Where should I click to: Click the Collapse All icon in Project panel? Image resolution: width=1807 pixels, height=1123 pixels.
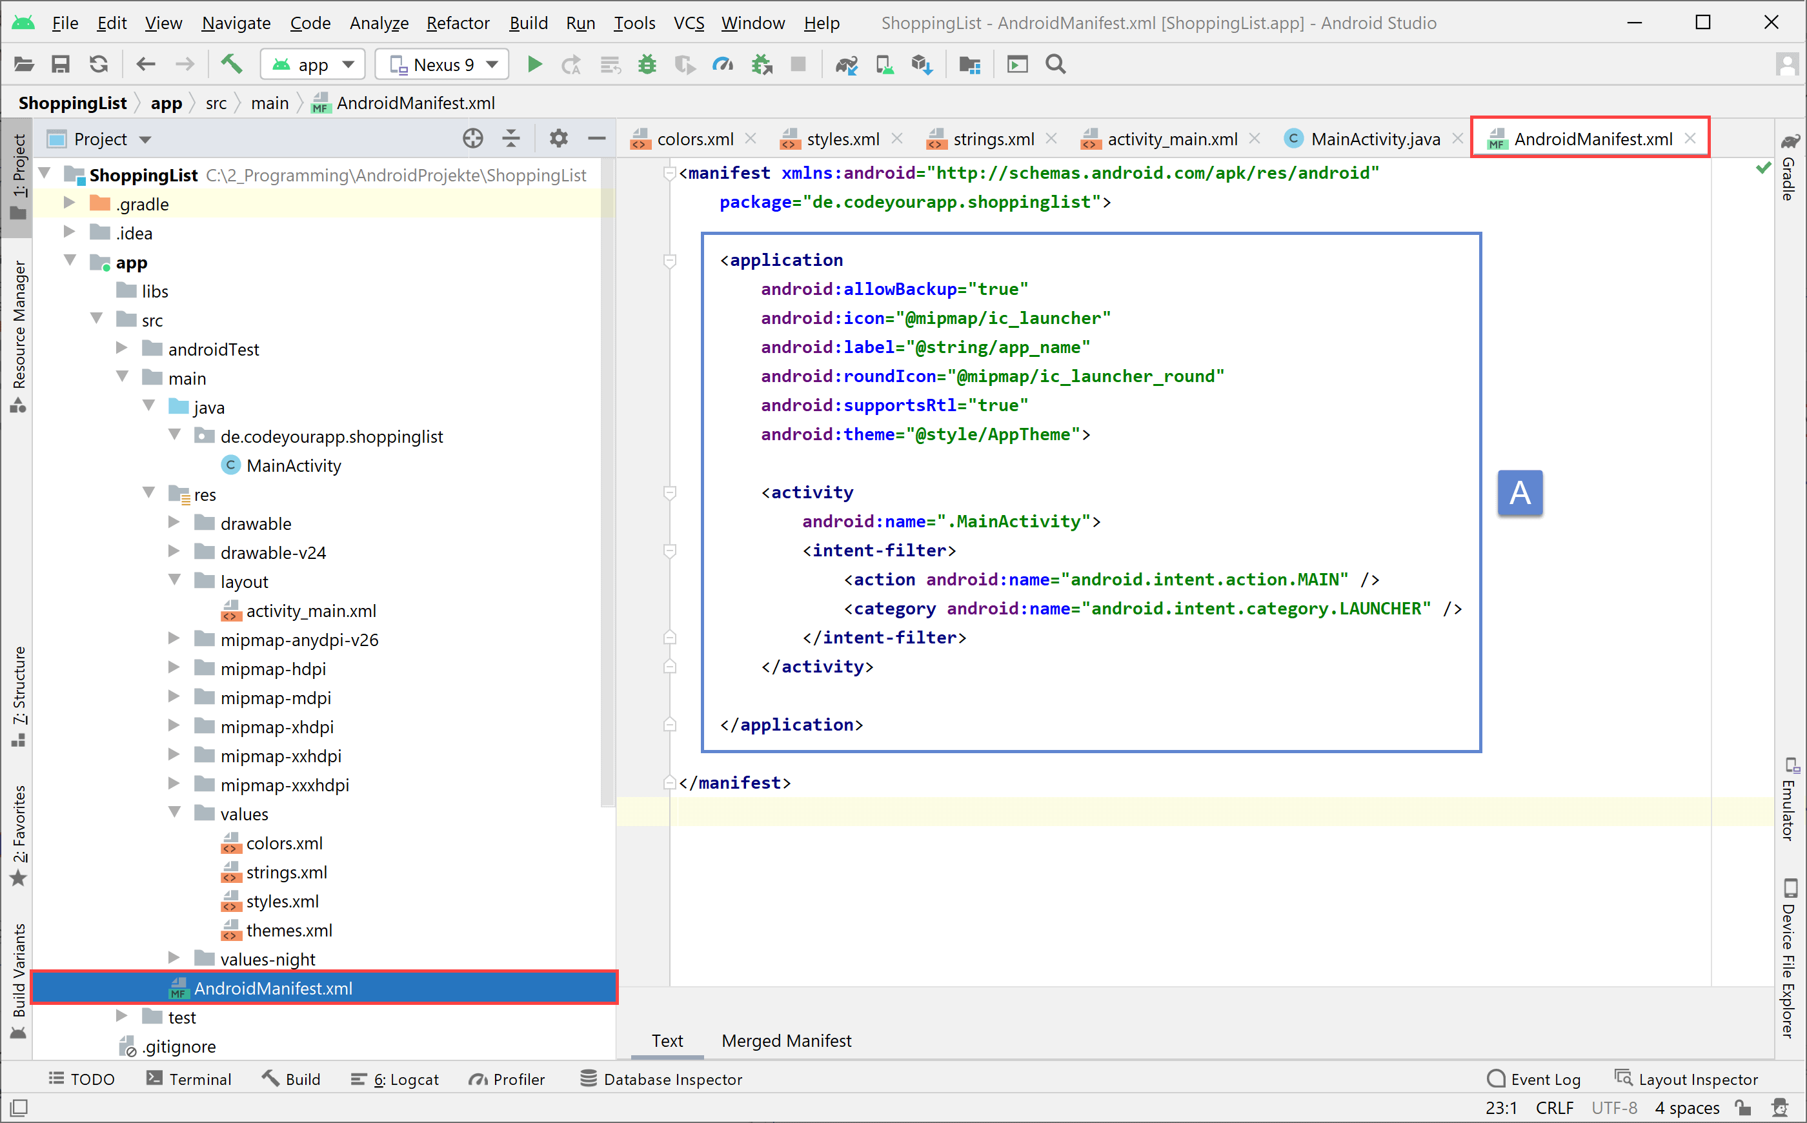511,138
